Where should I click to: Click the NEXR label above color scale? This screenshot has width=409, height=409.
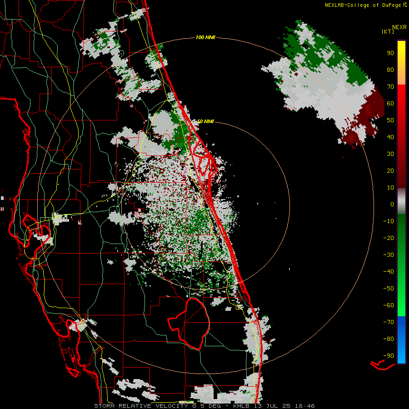(x=399, y=27)
